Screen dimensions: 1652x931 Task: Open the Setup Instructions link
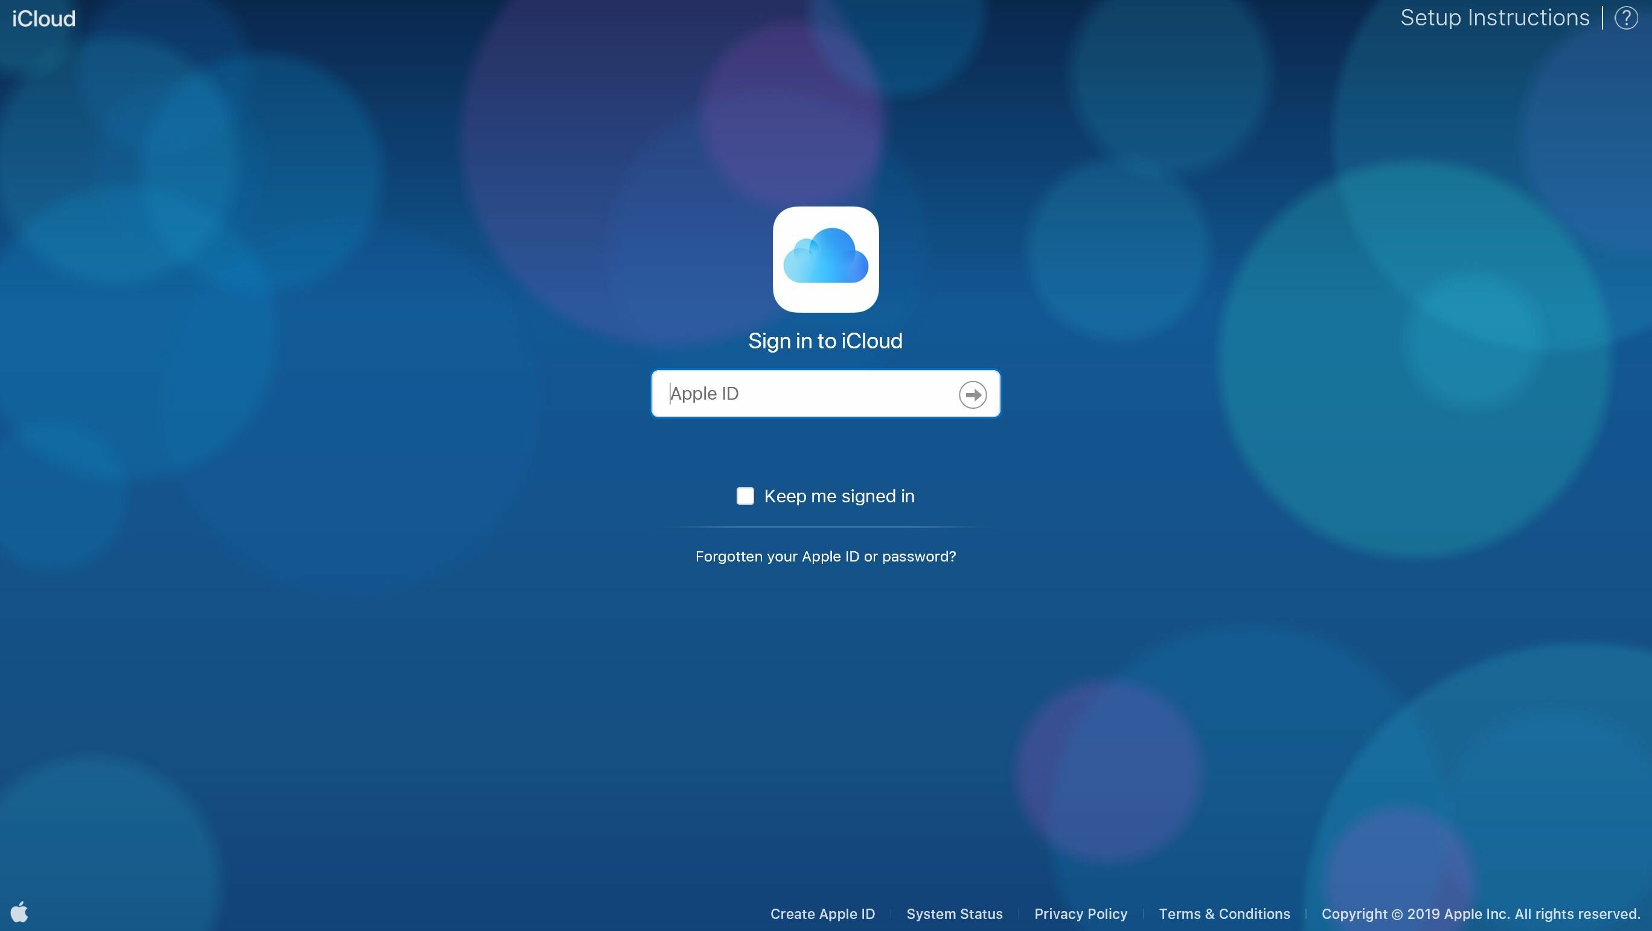pos(1494,18)
